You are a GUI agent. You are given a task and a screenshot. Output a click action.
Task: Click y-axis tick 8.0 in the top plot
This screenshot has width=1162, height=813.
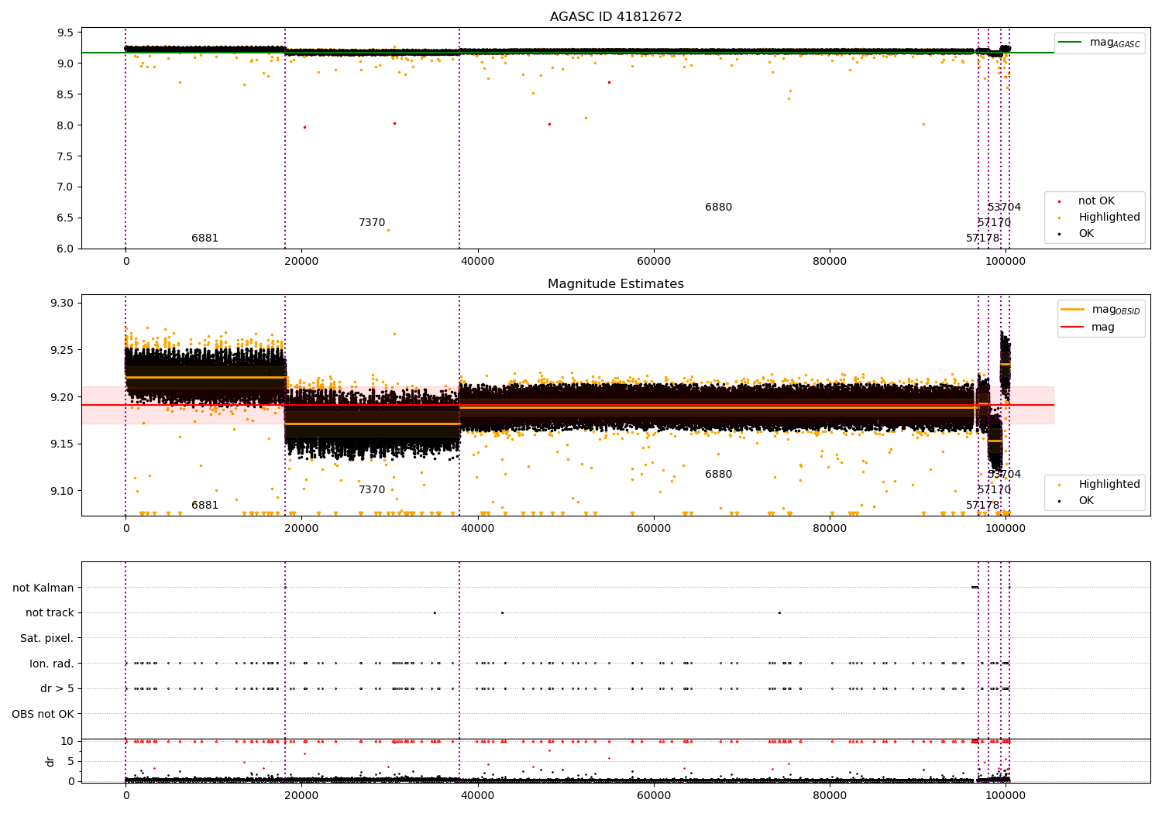click(x=66, y=125)
